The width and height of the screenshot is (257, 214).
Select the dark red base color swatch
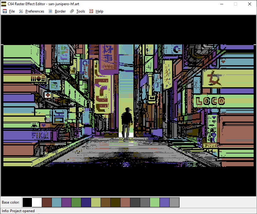click(x=47, y=202)
